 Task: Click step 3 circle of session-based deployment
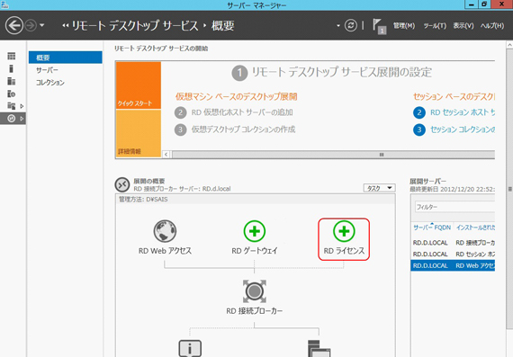click(x=419, y=129)
